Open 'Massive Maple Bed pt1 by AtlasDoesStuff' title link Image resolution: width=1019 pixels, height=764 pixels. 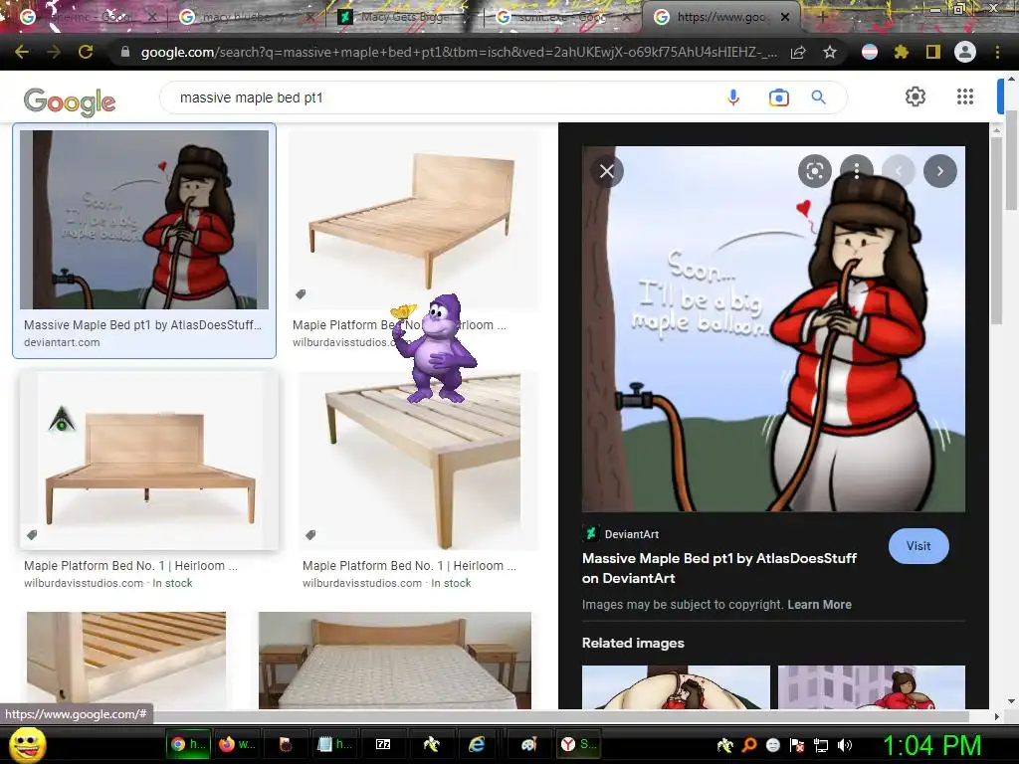719,568
